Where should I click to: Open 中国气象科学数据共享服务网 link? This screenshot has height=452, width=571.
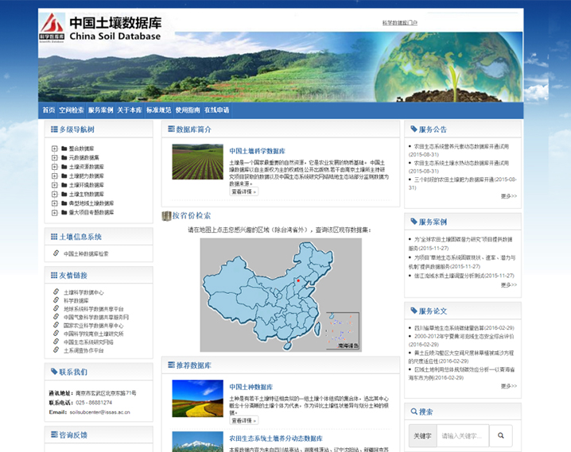96,317
